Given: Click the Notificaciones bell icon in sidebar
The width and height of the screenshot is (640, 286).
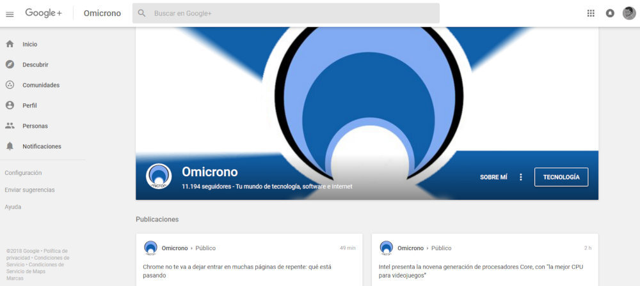Looking at the screenshot, I should tap(10, 146).
